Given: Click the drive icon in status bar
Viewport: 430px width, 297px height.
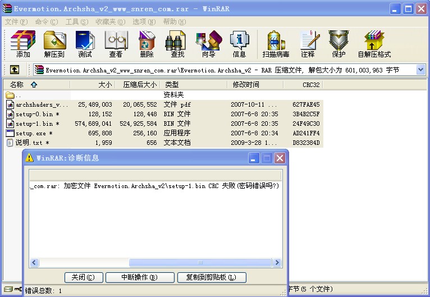Looking at the screenshot, I should point(8,289).
